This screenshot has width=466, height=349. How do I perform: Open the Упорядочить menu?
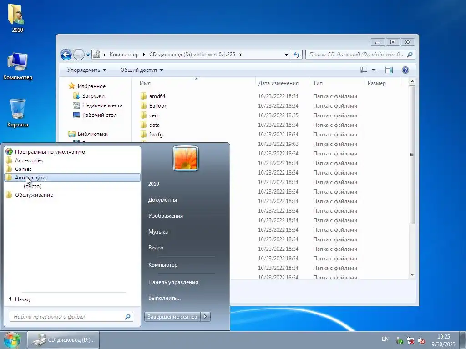pos(86,70)
